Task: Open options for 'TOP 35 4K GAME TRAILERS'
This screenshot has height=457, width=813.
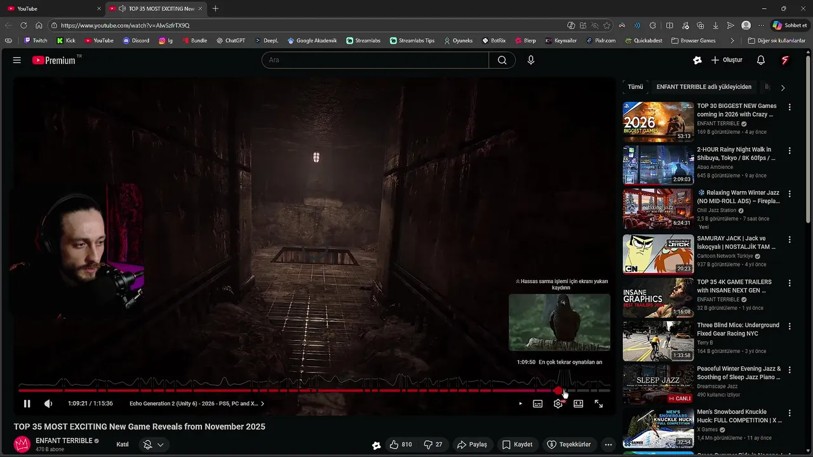Action: tap(789, 283)
